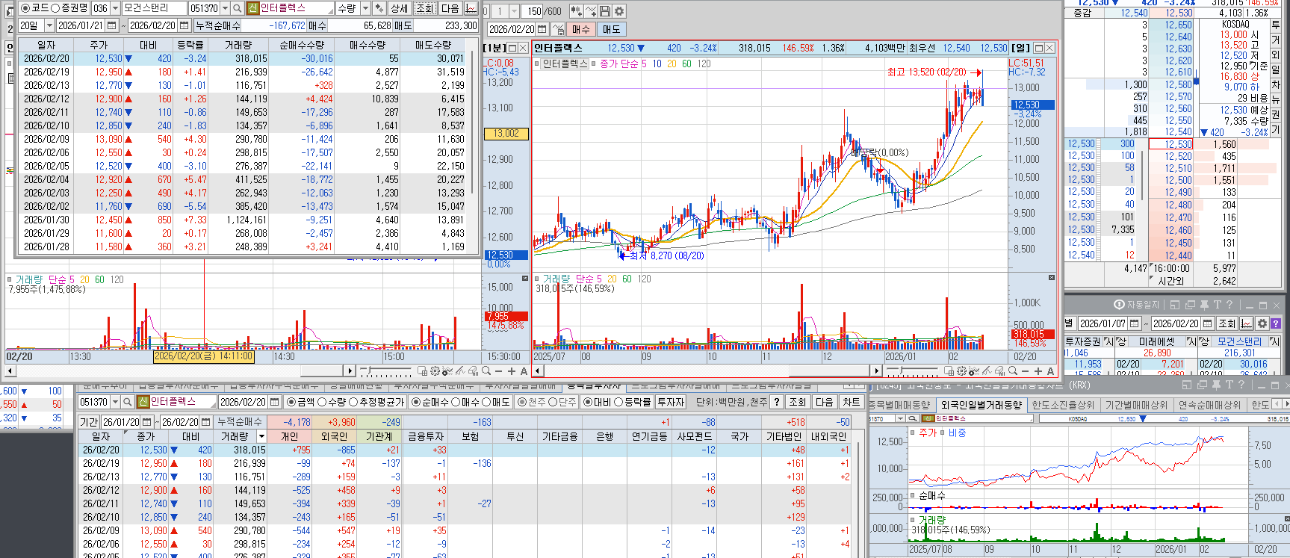1290x558 pixels.
Task: Open the 051370 code dropdown in investor panel
Action: pyautogui.click(x=116, y=402)
